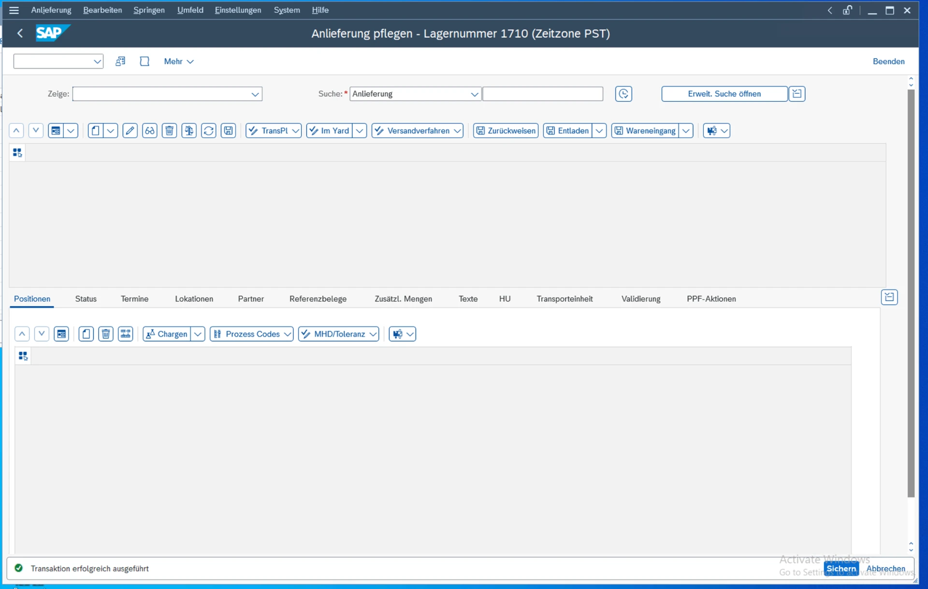
Task: Click the expand-down arrow in Positionen toolbar
Action: tap(42, 334)
